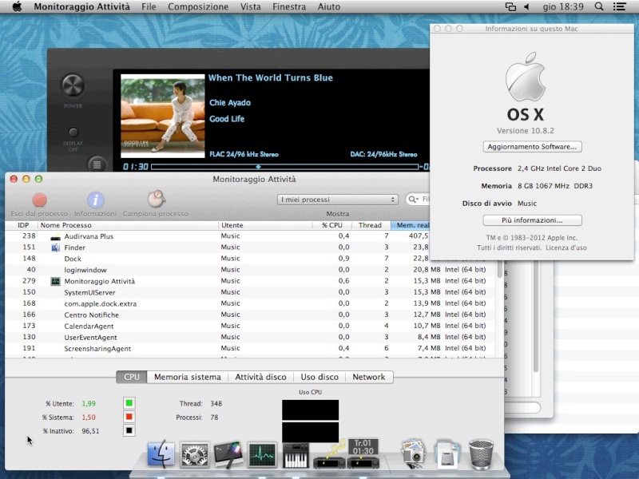The width and height of the screenshot is (639, 479).
Task: Open the Audirvana playlist list button
Action: [97, 164]
